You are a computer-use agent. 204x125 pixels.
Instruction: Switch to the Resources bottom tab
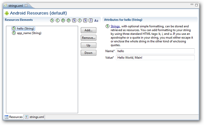13,117
